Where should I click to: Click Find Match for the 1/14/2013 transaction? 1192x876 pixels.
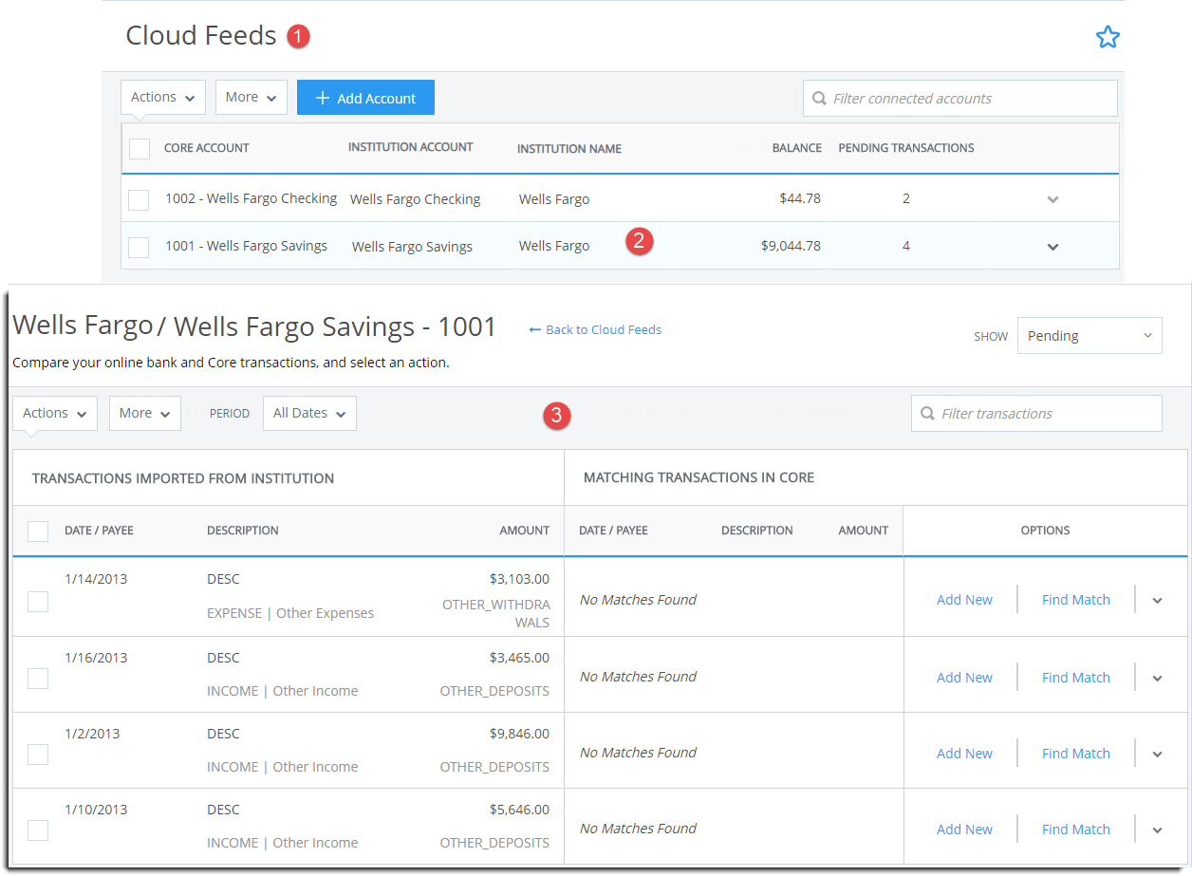coord(1075,600)
